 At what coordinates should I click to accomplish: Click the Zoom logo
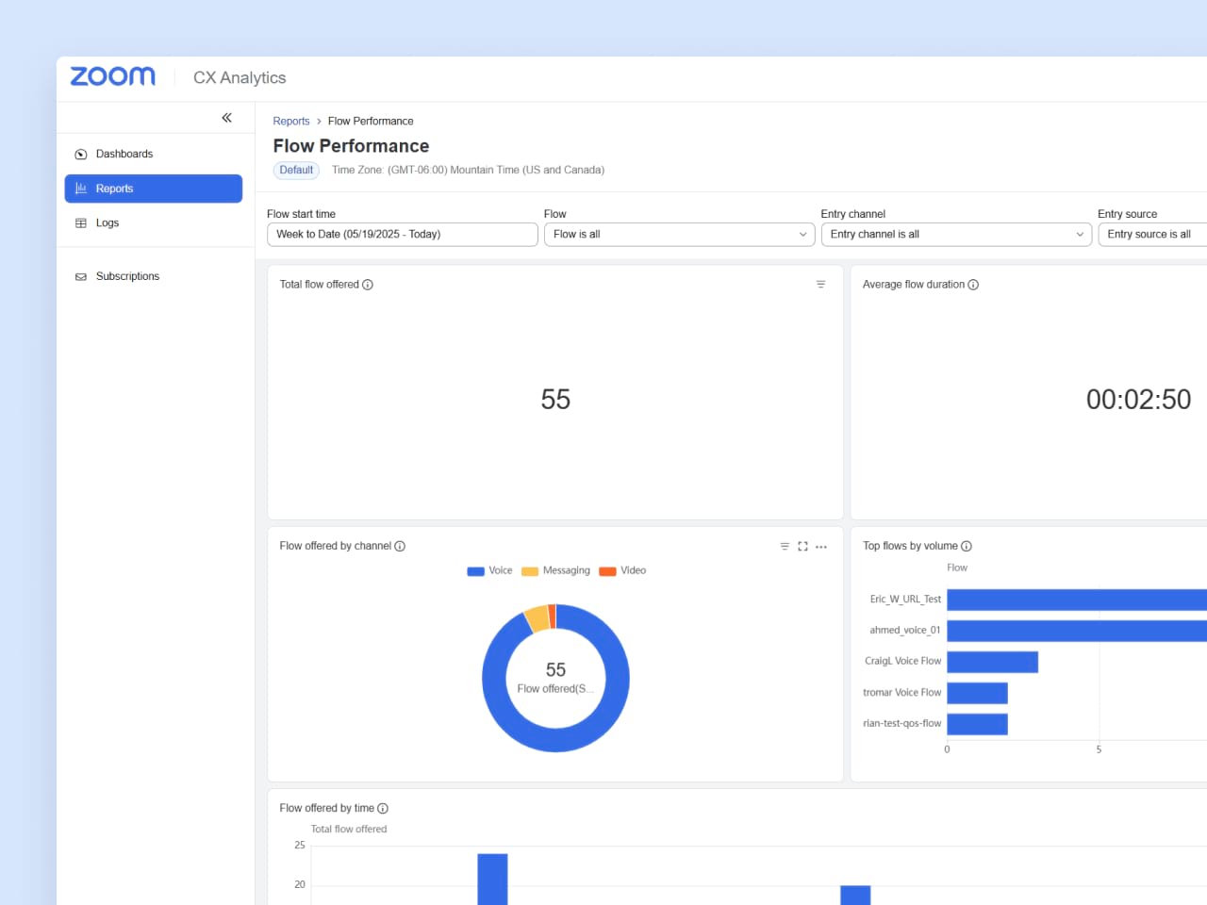point(113,76)
